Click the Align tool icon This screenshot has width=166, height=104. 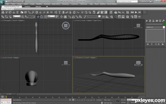coord(107,17)
